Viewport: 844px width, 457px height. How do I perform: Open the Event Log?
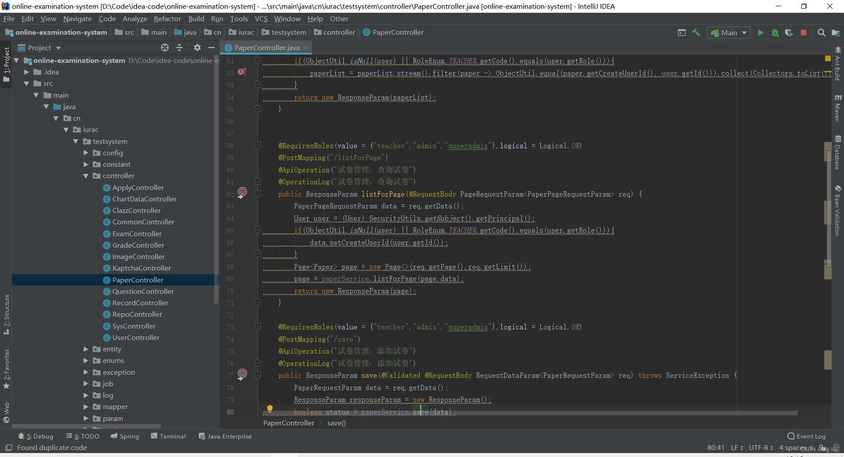click(x=807, y=436)
